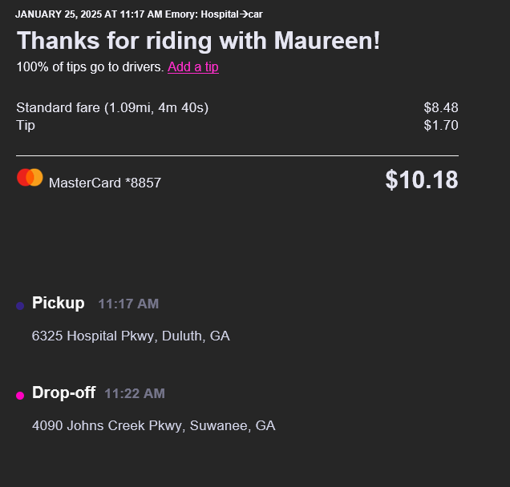Click the pink Drop-off location dot
This screenshot has height=487, width=510.
tap(20, 396)
